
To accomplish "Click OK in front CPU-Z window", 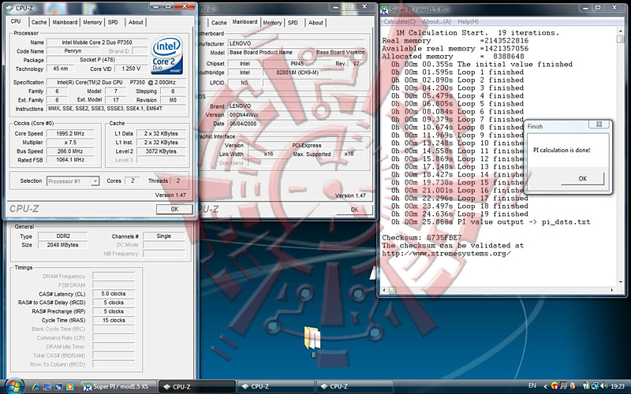I will coord(174,209).
